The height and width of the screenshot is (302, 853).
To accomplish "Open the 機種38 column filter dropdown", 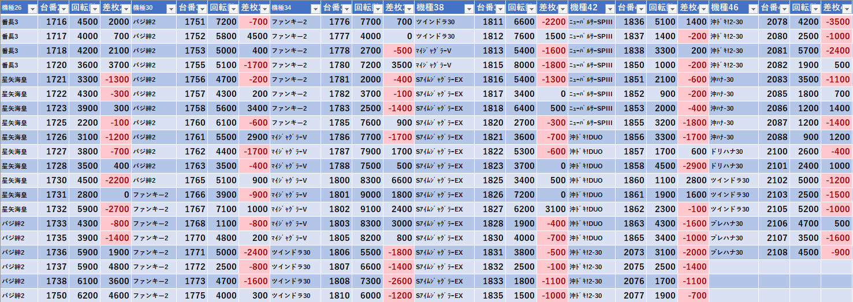I will (x=468, y=9).
